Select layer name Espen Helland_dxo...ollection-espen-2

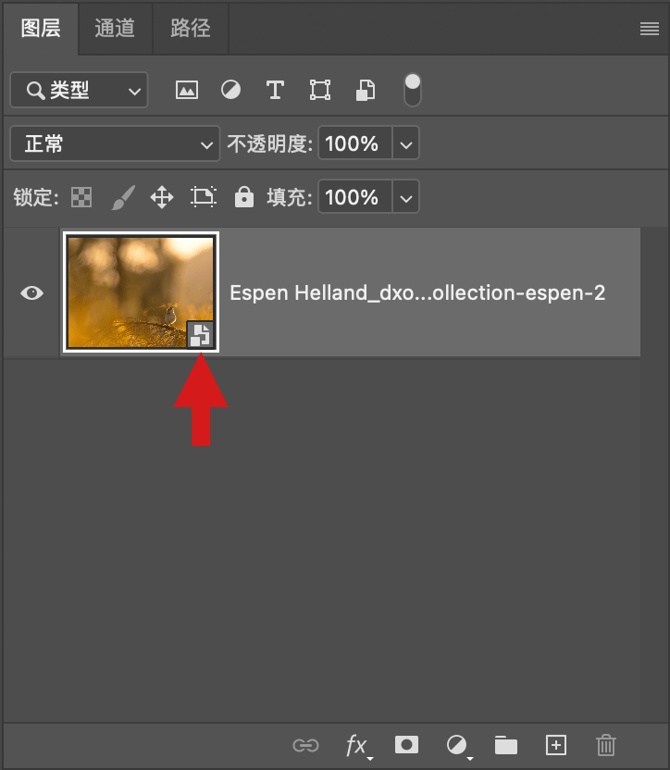point(417,293)
